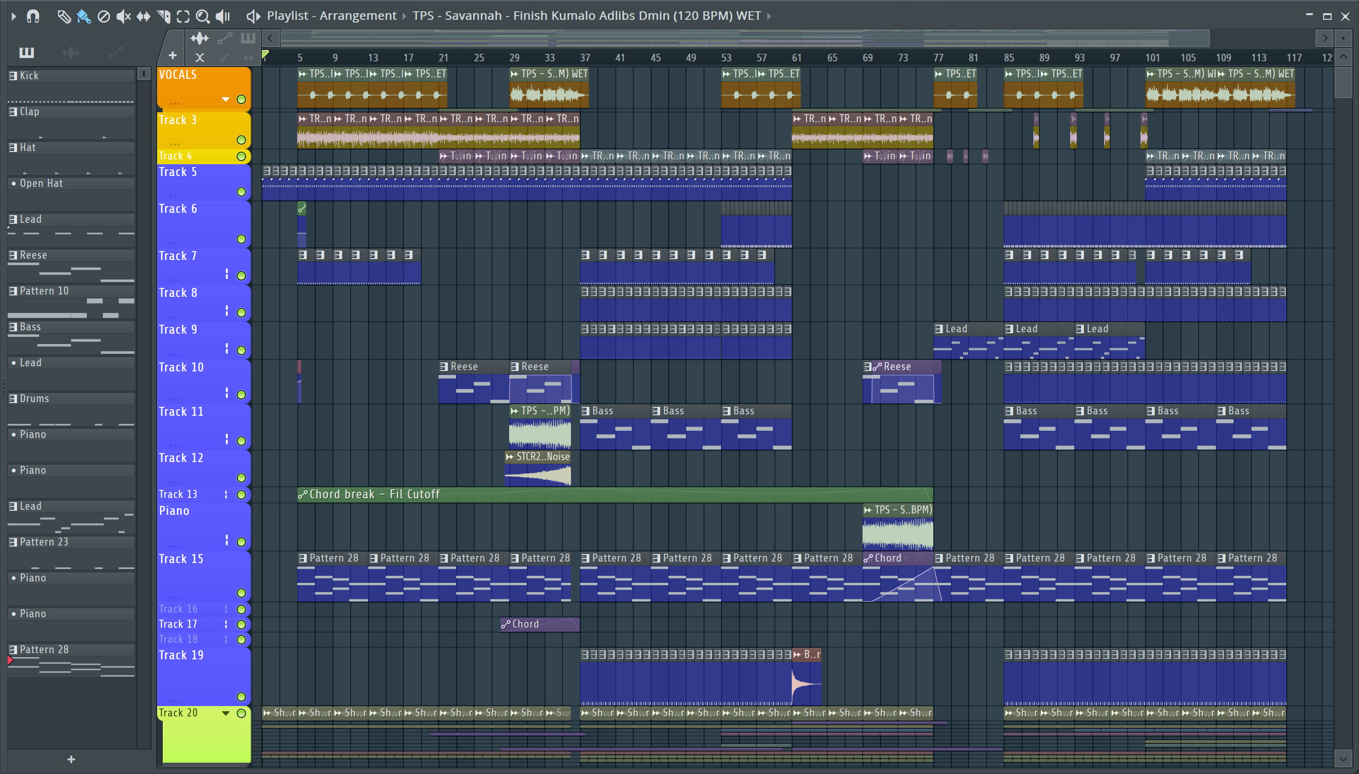
Task: Mute Track 5 using its green light
Action: click(241, 192)
